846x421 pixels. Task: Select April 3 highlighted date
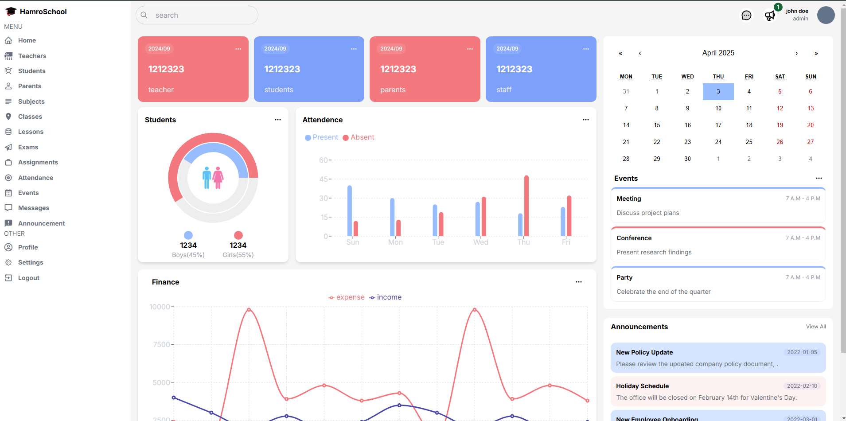pyautogui.click(x=718, y=92)
